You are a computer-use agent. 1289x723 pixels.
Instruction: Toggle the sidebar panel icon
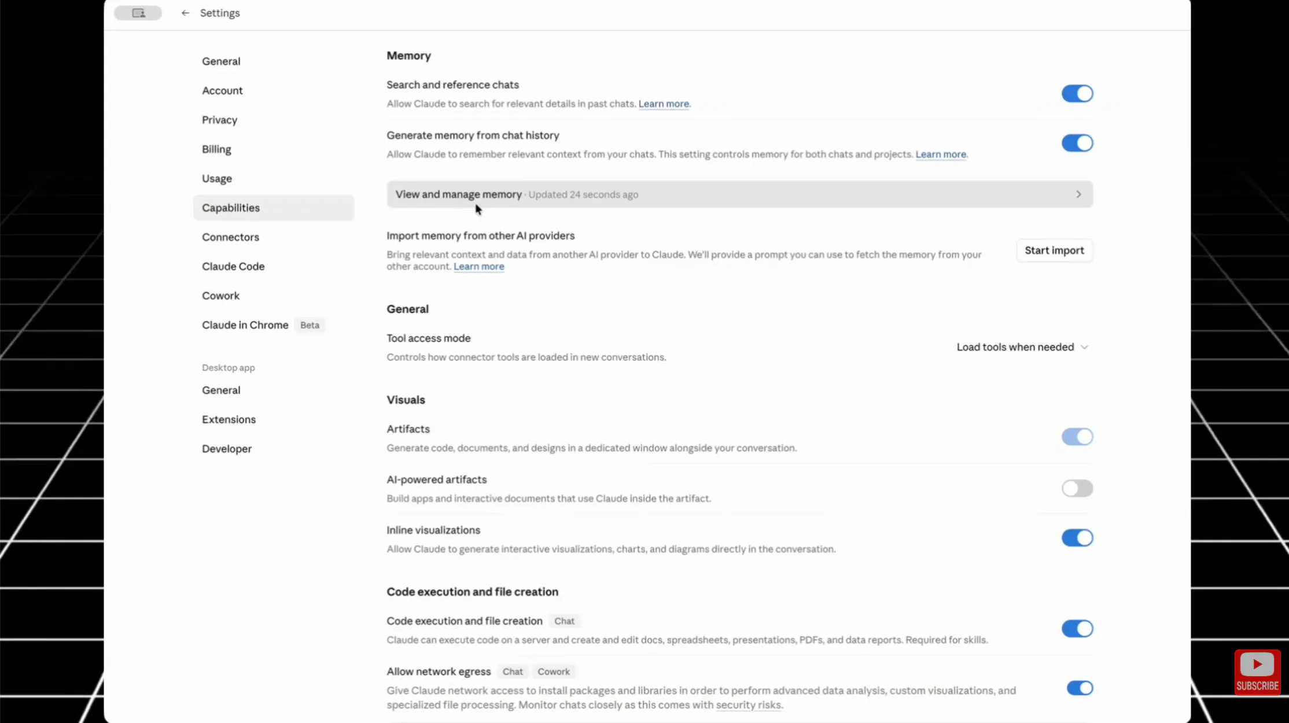click(138, 13)
